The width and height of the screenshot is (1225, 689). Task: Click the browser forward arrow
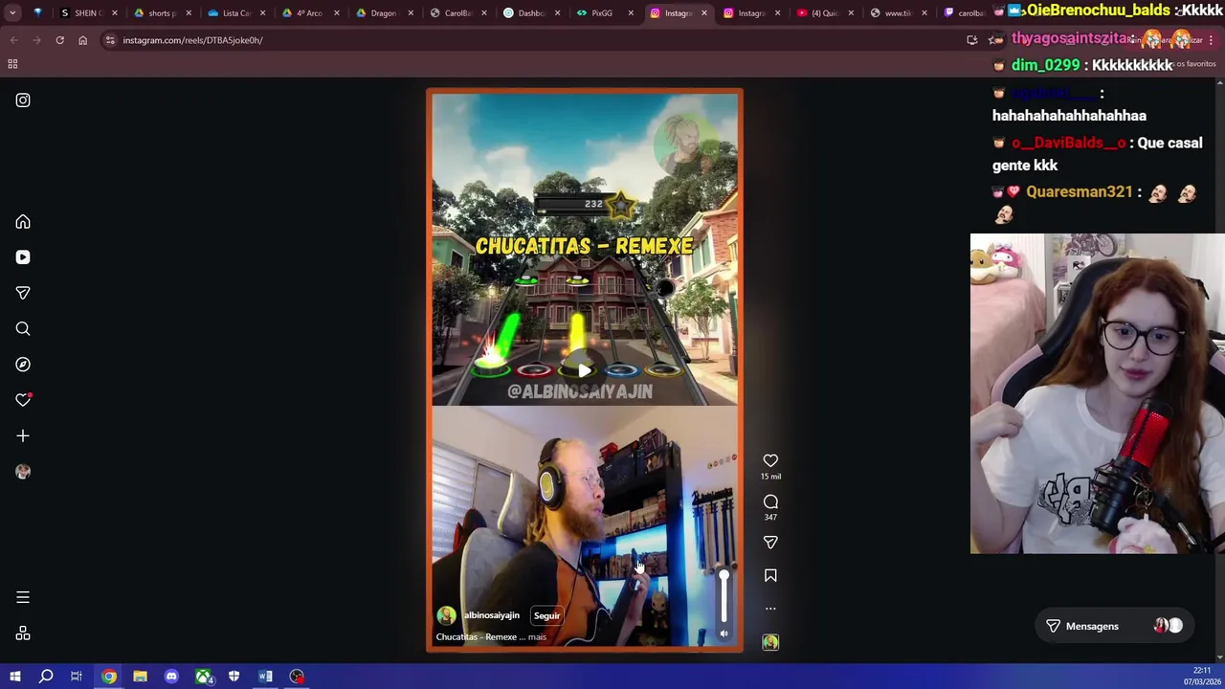(x=36, y=40)
